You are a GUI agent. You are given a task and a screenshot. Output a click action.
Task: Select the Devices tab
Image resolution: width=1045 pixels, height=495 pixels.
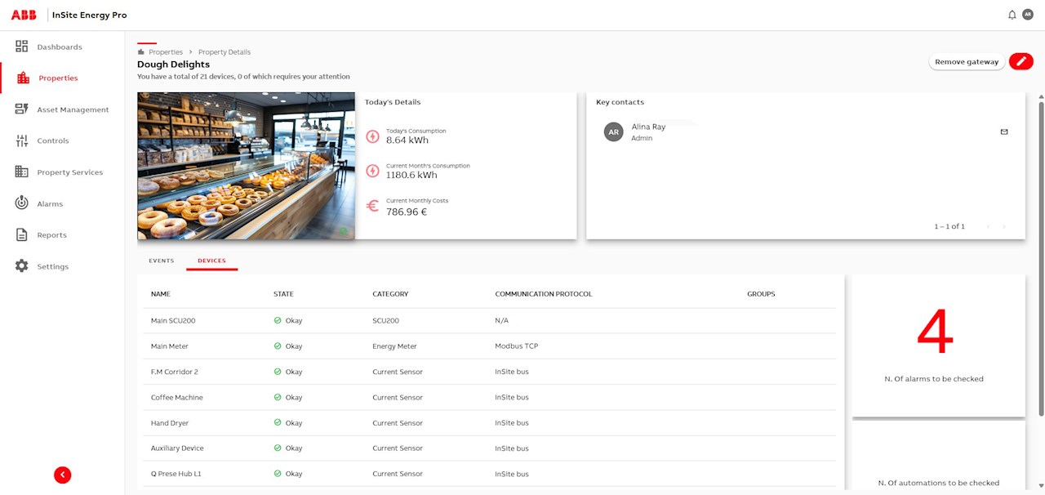click(x=212, y=261)
